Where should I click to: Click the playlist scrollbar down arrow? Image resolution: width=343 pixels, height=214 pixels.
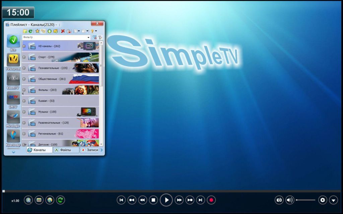click(x=101, y=144)
